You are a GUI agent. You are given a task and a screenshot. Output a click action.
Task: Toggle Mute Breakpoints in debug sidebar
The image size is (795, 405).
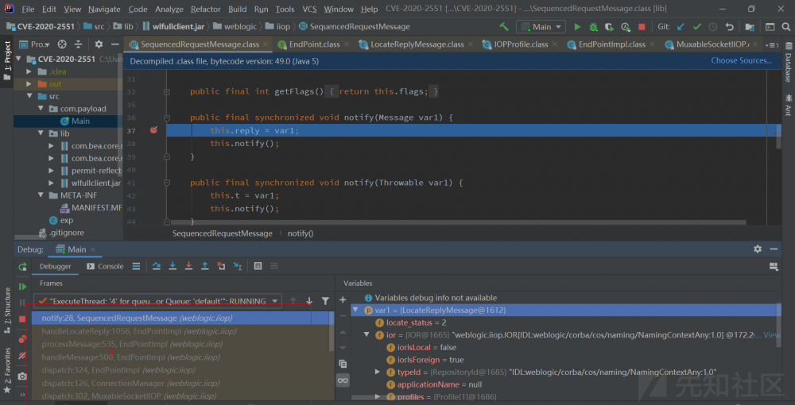point(22,355)
